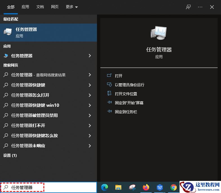Expand arrow for 任务管理器未响应
The height and width of the screenshot is (193, 221).
click(x=90, y=146)
